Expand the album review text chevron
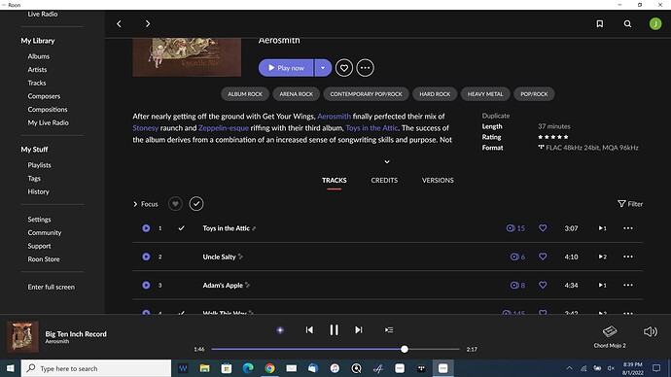The width and height of the screenshot is (671, 377). coord(387,162)
